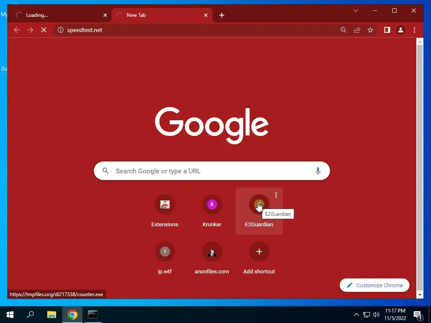
Task: Click the Chrome taskbar icon
Action: (72, 315)
